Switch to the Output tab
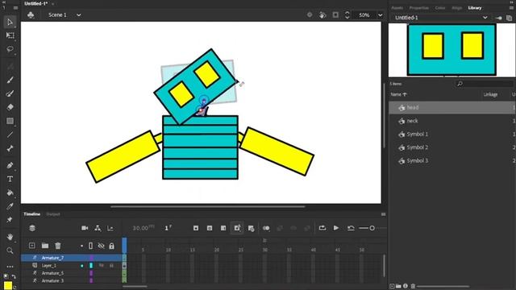This screenshot has height=290, width=516. (x=53, y=214)
